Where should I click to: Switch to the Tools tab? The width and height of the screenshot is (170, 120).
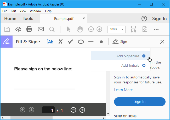28,18
